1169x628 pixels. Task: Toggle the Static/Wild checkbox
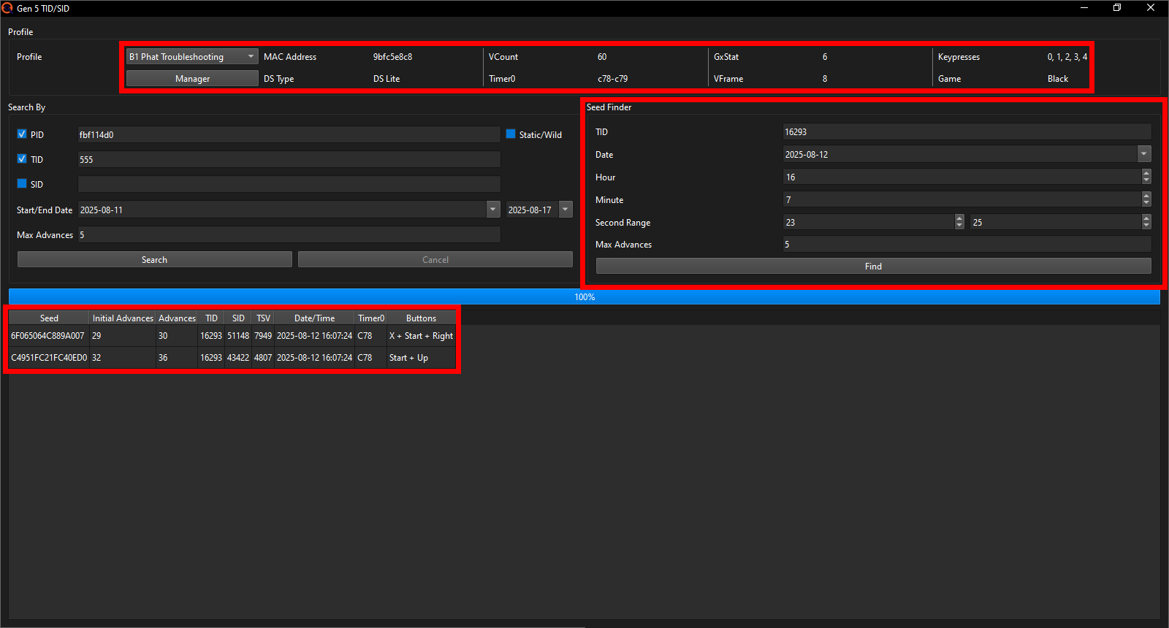coord(511,134)
